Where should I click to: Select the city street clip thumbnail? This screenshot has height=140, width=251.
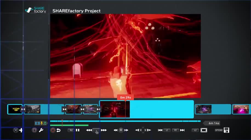32,109
